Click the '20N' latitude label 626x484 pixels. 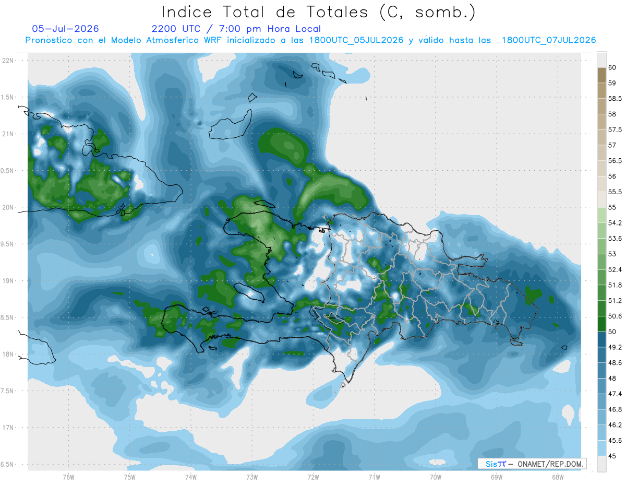click(9, 207)
